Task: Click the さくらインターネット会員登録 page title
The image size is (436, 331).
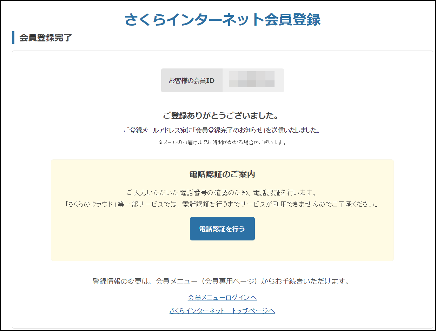Action: coord(222,20)
